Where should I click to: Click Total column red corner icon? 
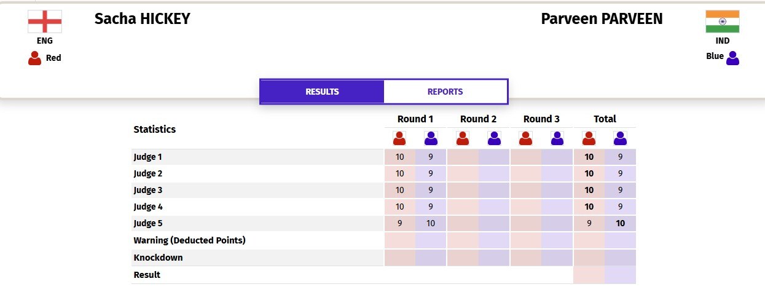click(589, 138)
